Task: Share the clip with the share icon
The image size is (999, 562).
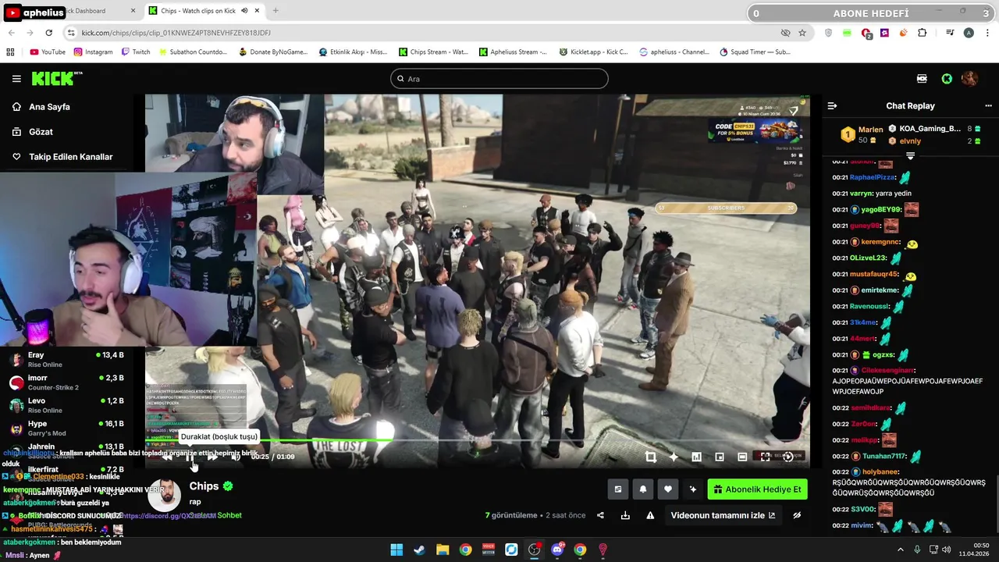Action: (600, 515)
